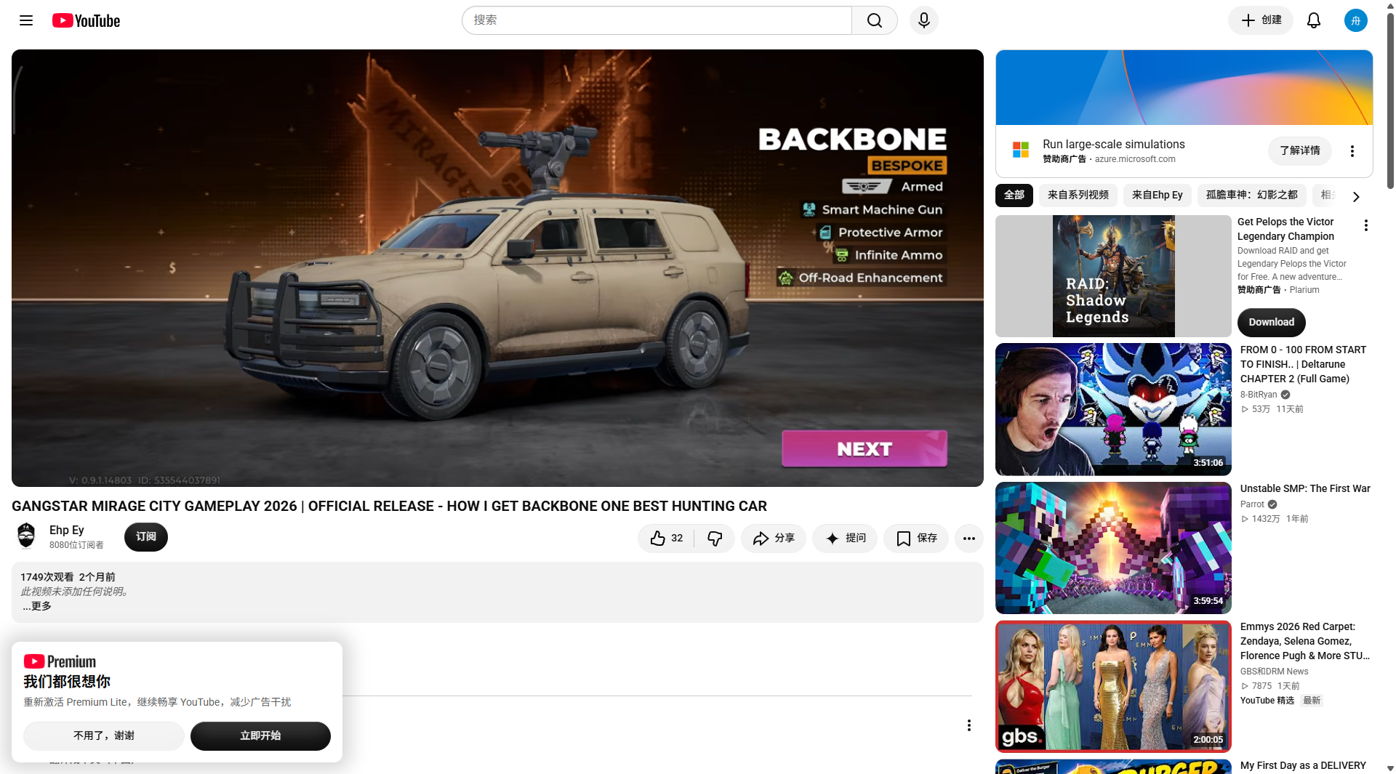Click the main video player

(x=497, y=268)
